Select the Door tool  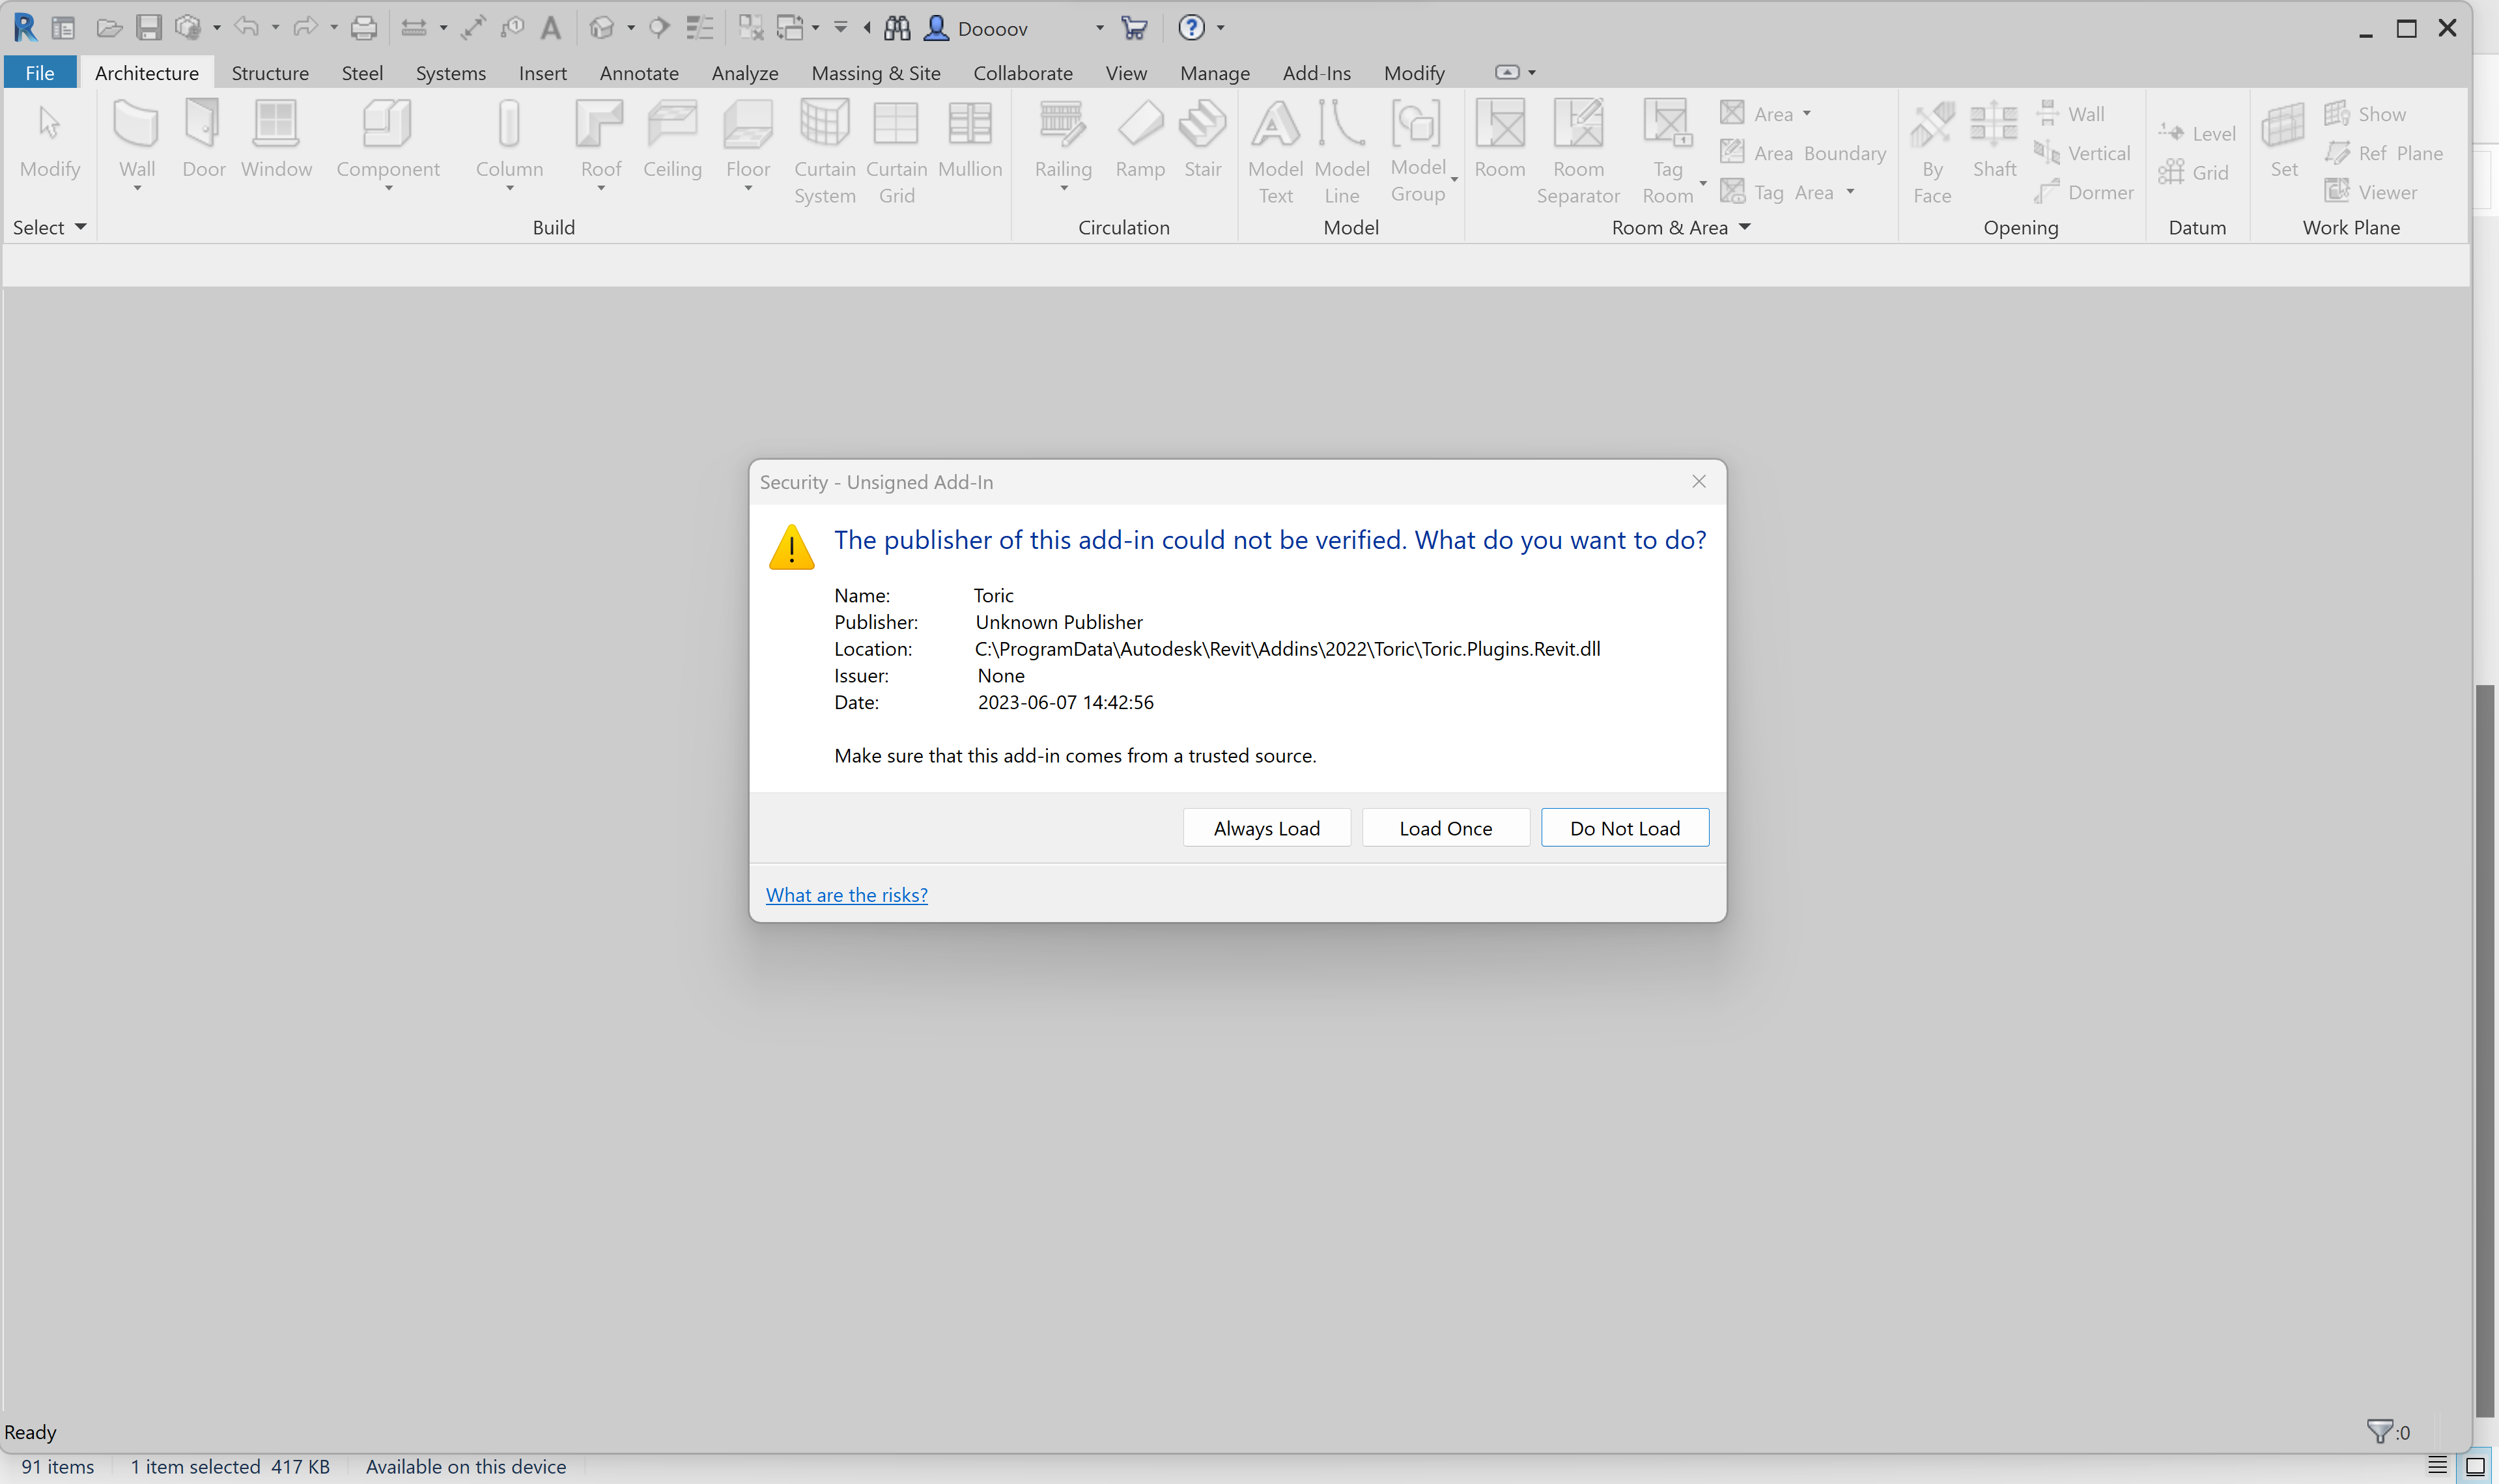click(x=203, y=140)
